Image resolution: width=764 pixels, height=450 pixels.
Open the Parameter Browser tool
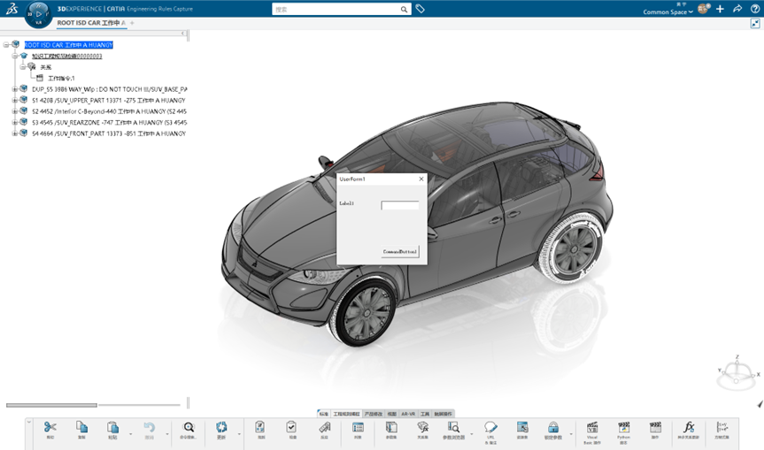tap(453, 427)
